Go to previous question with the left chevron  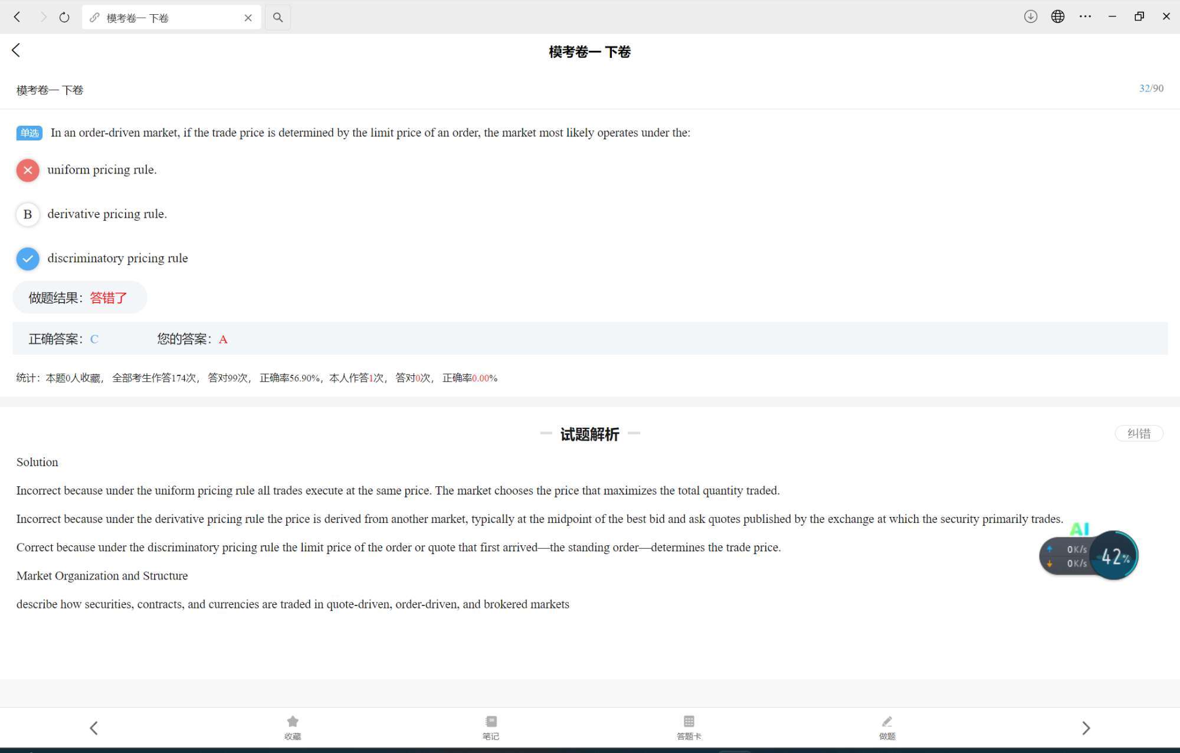point(94,728)
